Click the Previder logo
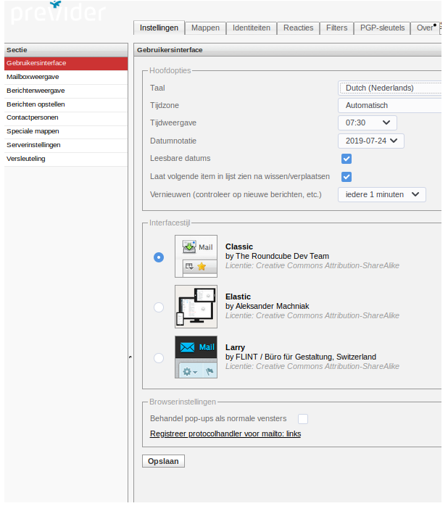448x506 pixels. pyautogui.click(x=58, y=13)
